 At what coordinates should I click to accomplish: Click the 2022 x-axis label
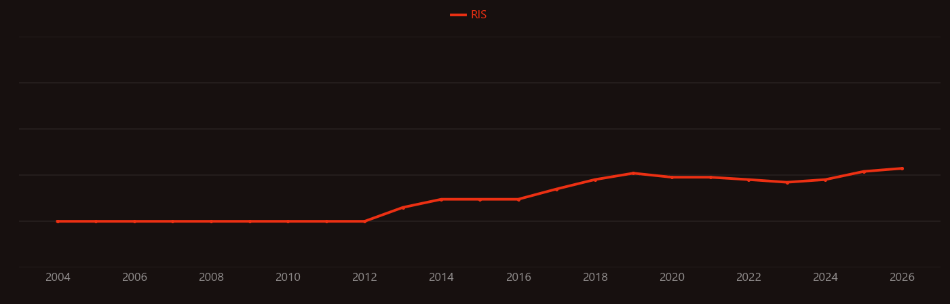(748, 278)
